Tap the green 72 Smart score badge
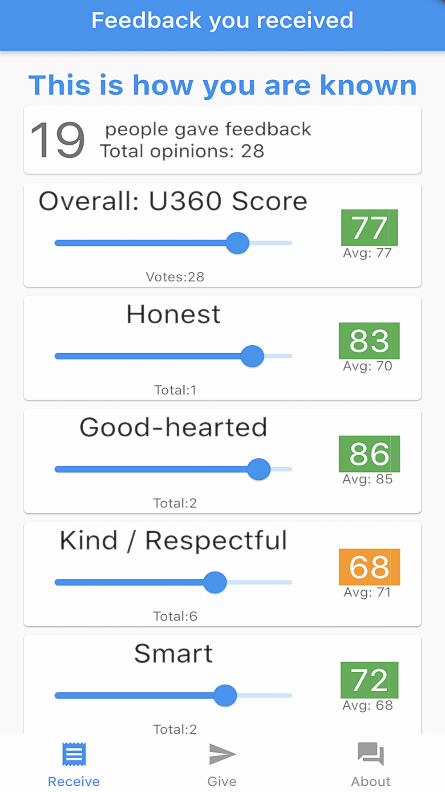This screenshot has width=445, height=792. click(369, 680)
